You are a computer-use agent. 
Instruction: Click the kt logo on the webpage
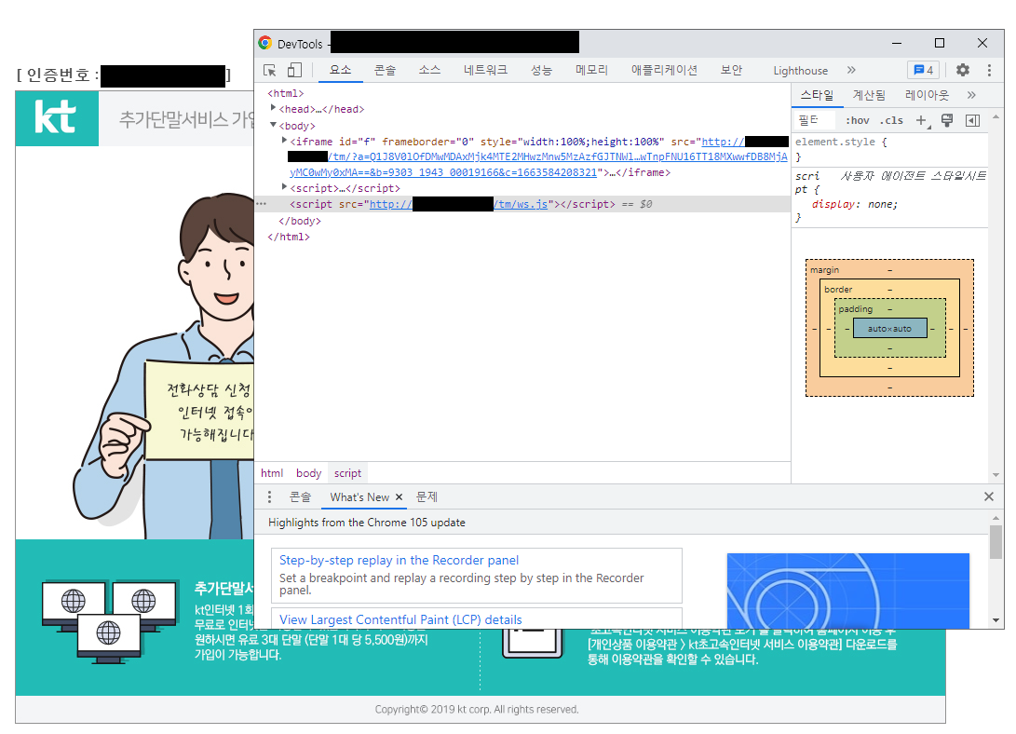pos(57,118)
